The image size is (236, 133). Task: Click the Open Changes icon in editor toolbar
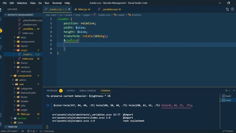click(227, 9)
